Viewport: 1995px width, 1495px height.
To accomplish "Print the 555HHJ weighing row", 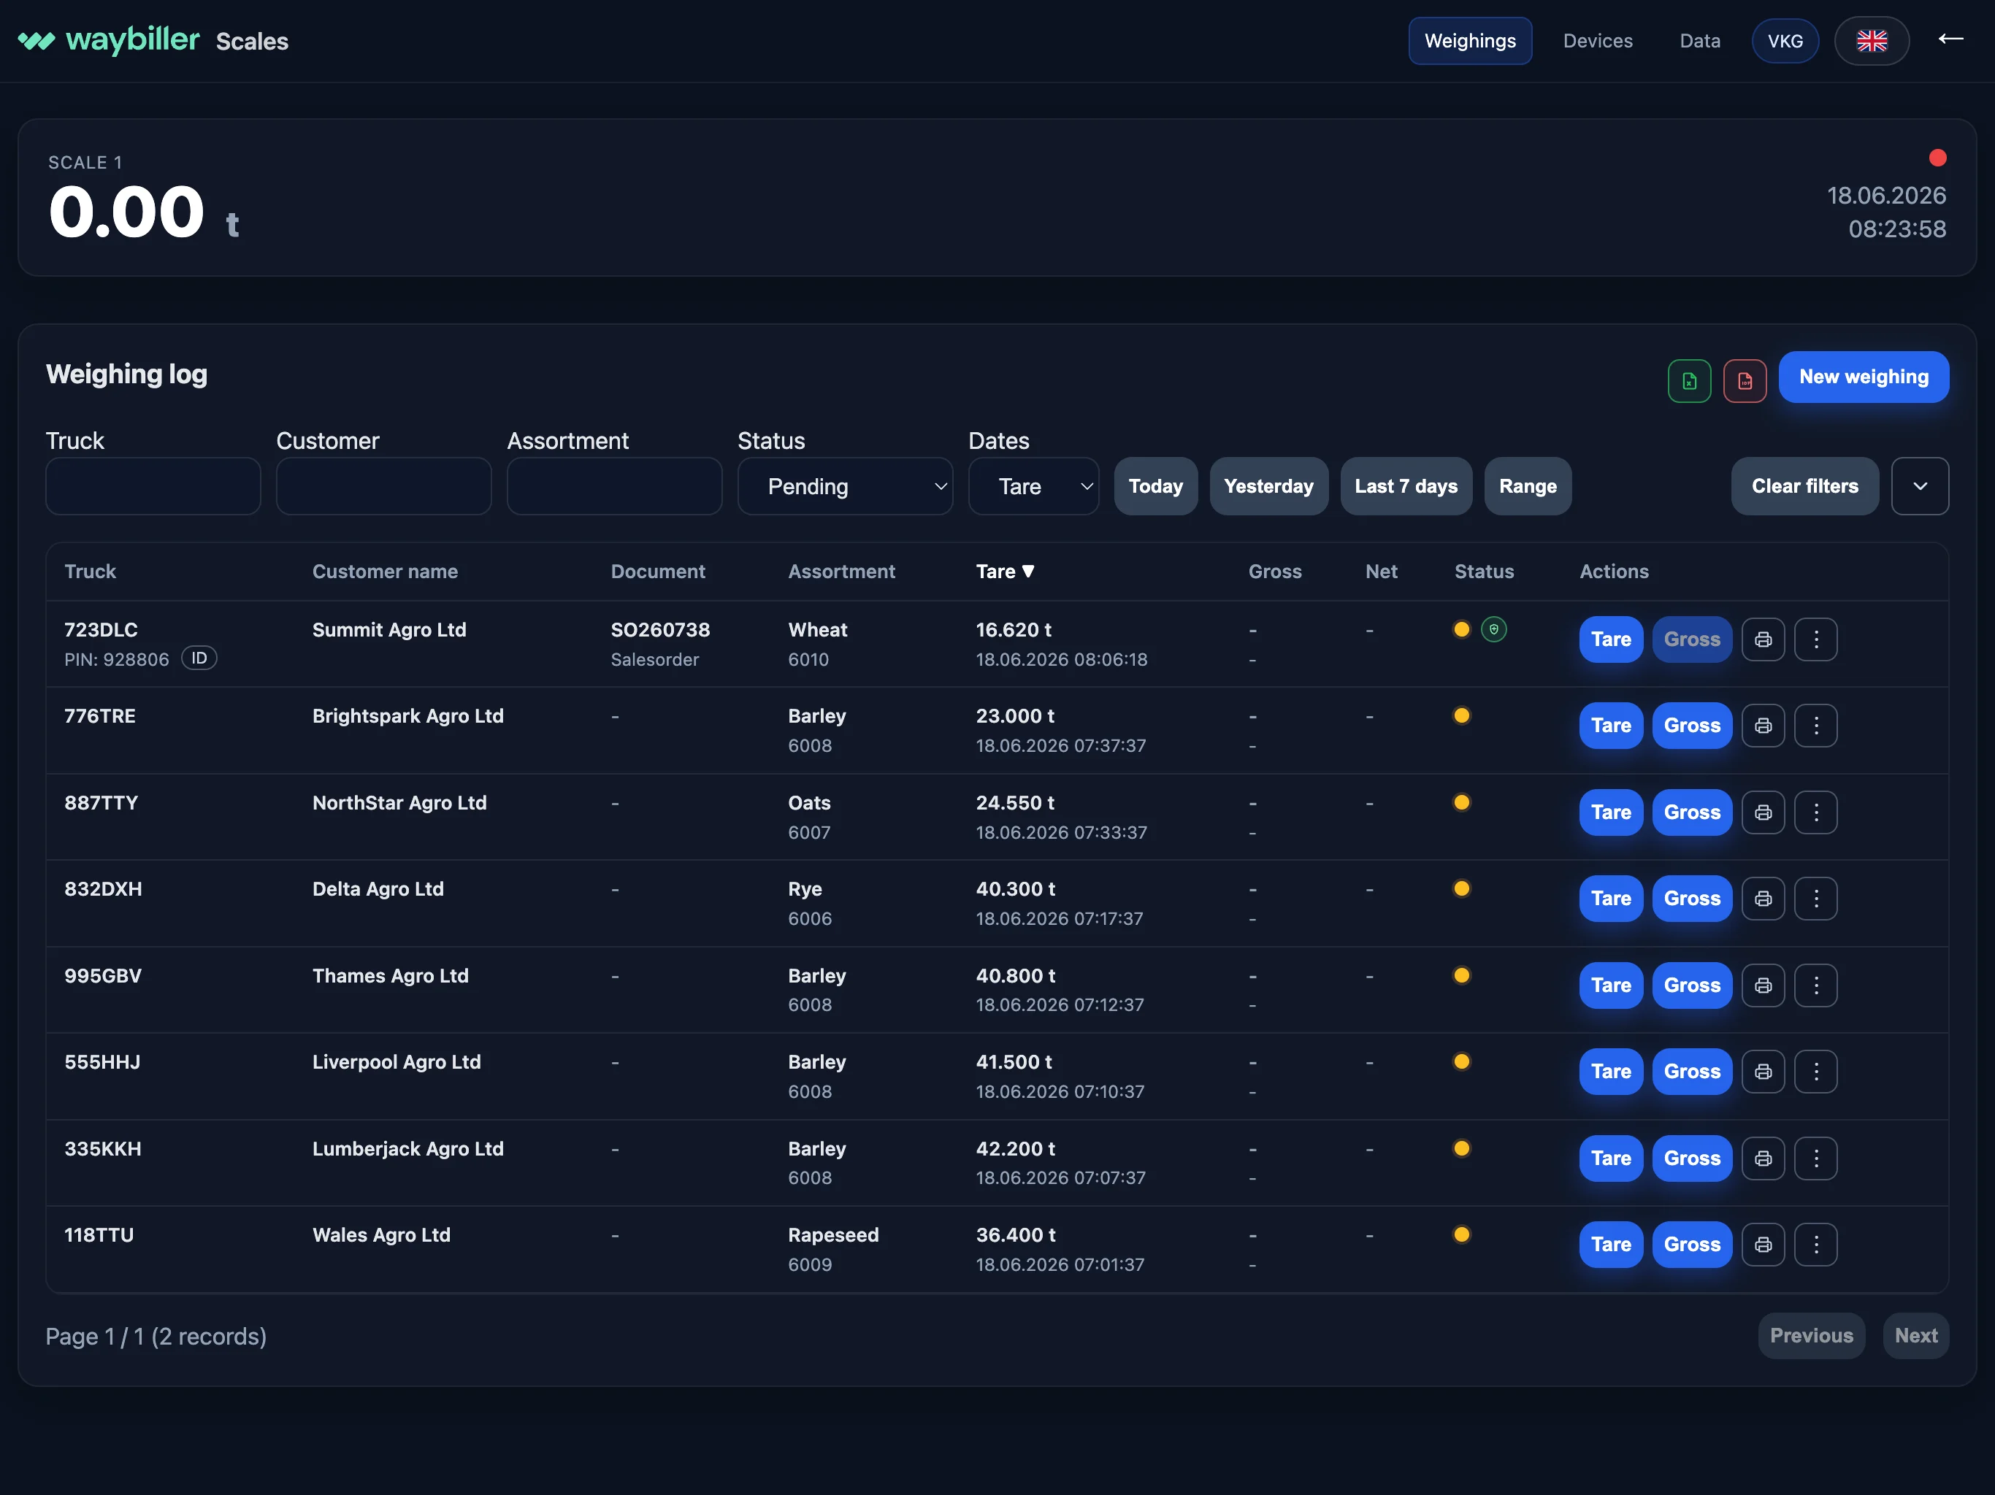I will (x=1764, y=1072).
